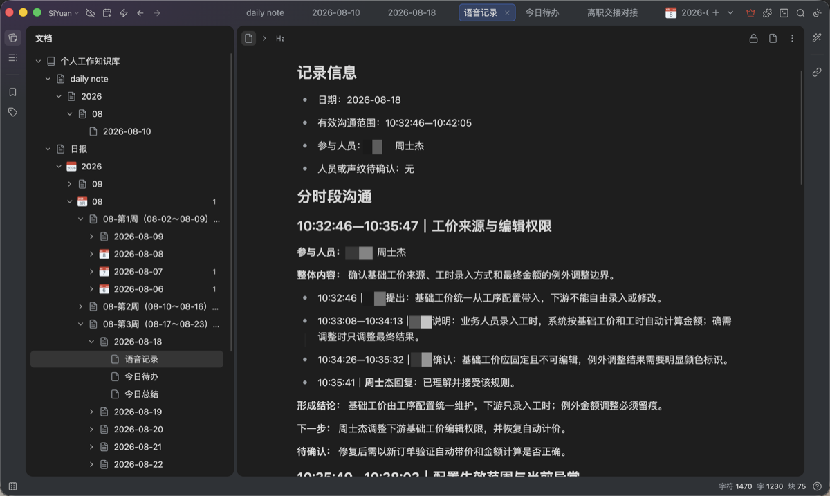
Task: Collapse the daily note folder chevron
Action: pyautogui.click(x=48, y=79)
